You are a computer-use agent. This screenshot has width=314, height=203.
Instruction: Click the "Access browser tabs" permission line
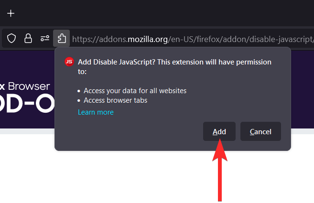[x=115, y=100]
